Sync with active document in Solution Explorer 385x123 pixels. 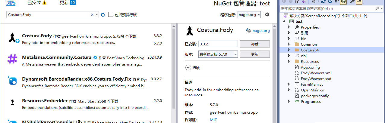tap(323, 1)
